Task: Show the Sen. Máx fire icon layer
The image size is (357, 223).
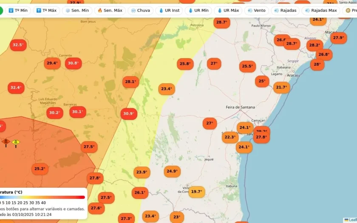Action: [x=110, y=11]
